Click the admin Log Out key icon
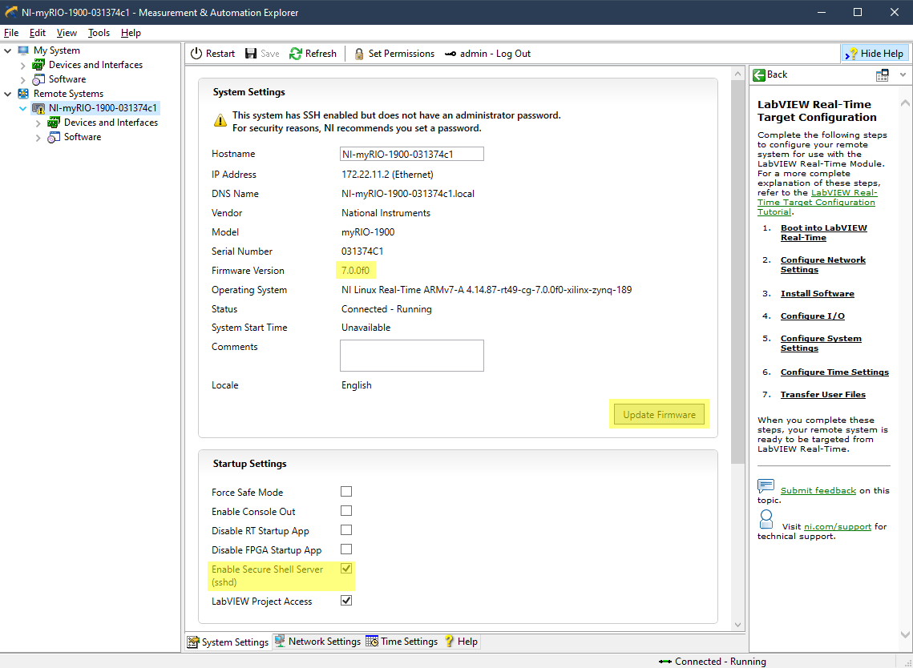Image resolution: width=913 pixels, height=668 pixels. click(450, 54)
